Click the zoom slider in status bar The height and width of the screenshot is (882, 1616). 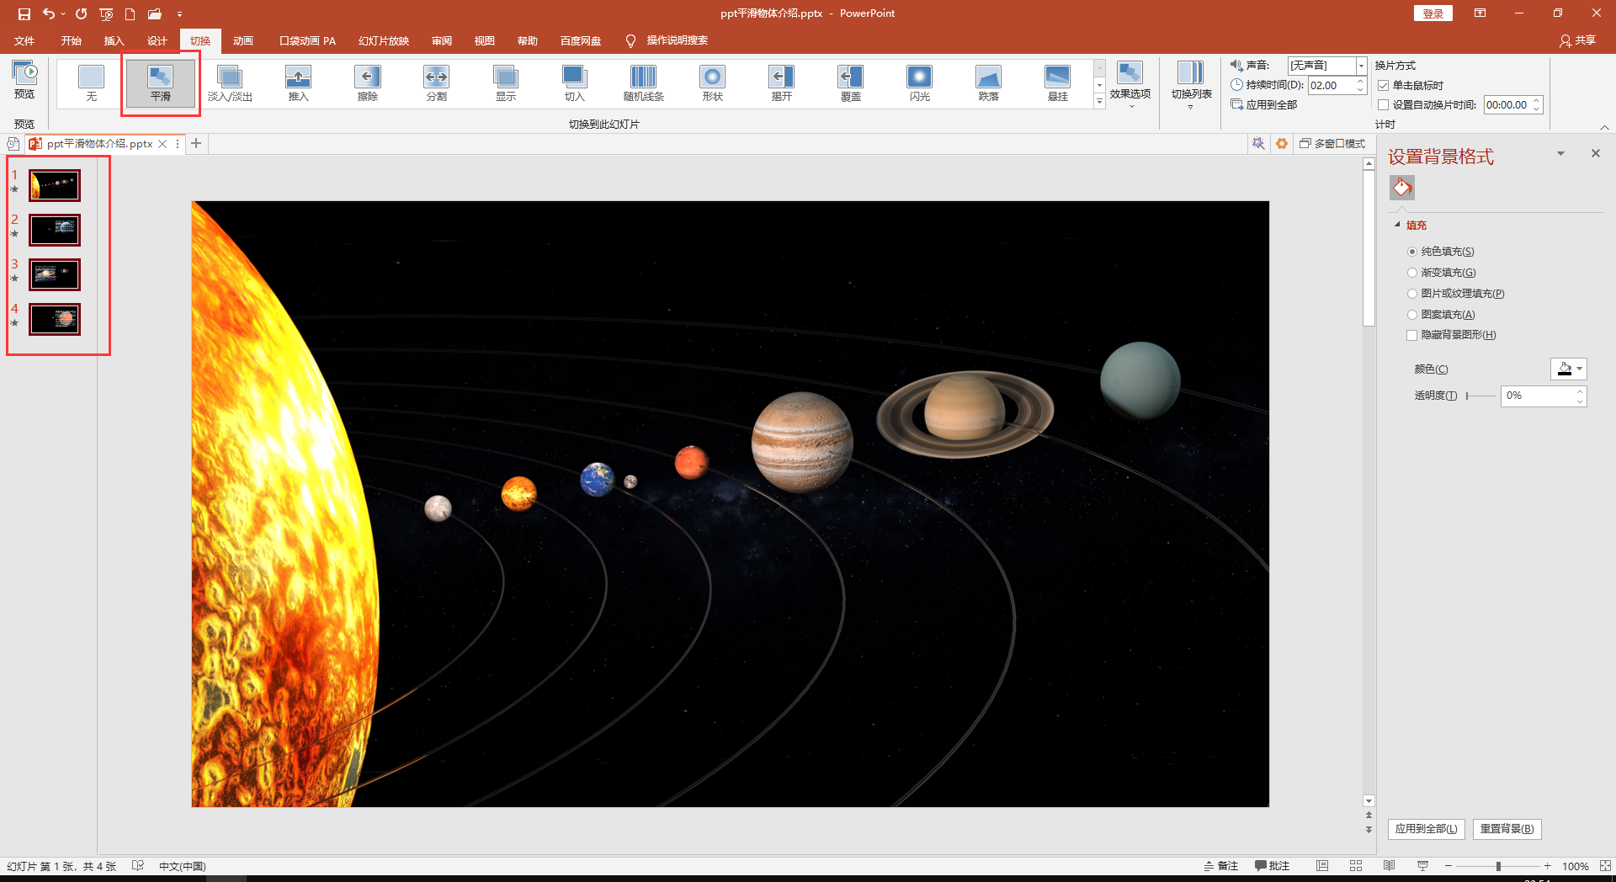tap(1497, 866)
